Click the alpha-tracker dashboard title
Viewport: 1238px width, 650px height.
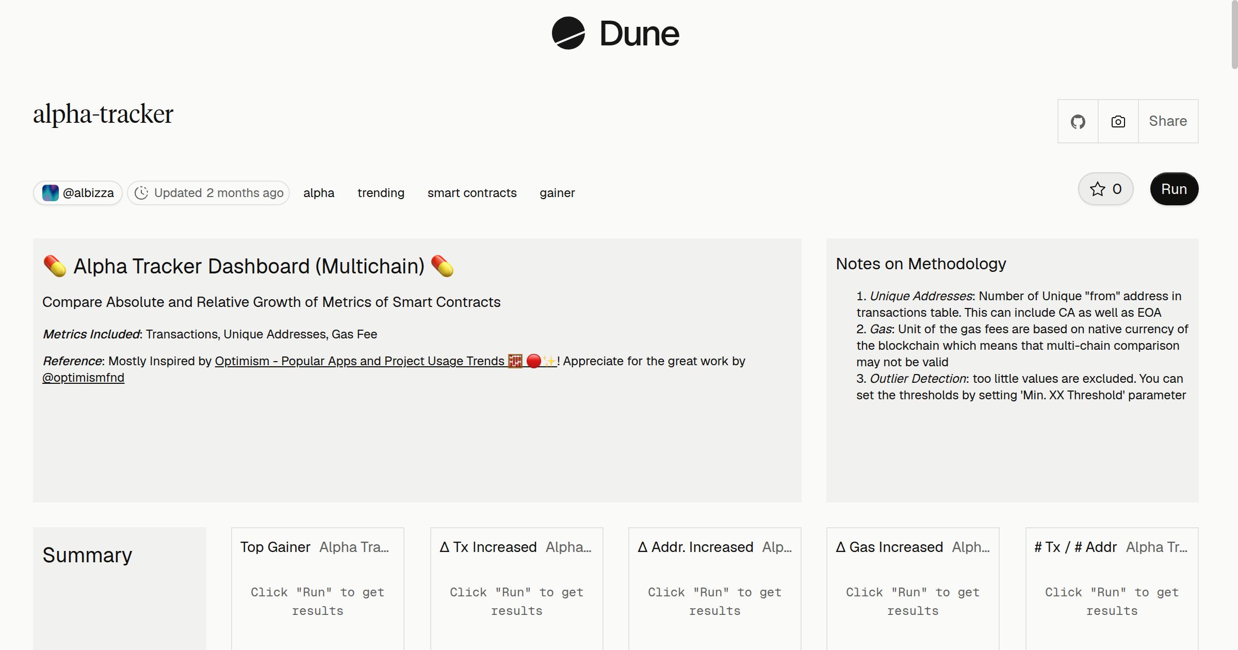(103, 114)
